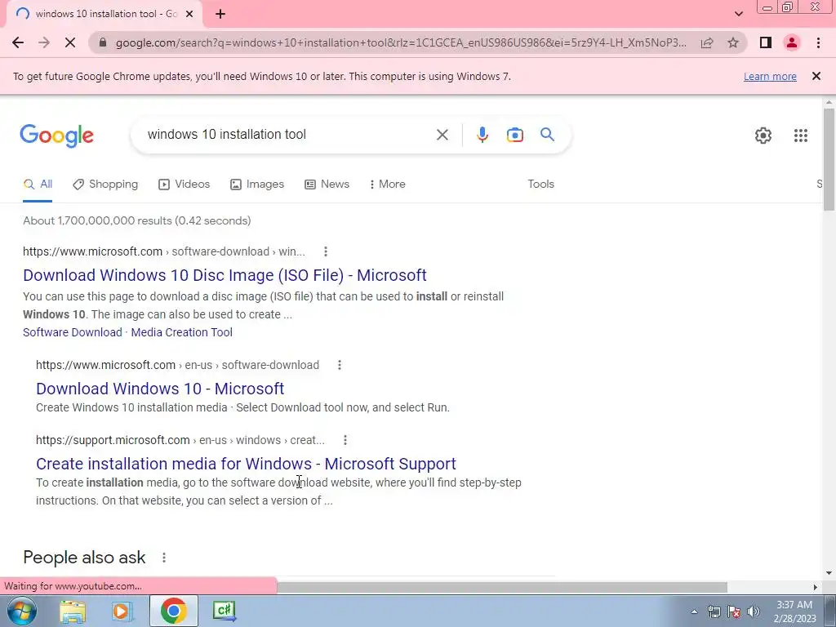
Task: Open the network status tray icon
Action: (x=714, y=611)
